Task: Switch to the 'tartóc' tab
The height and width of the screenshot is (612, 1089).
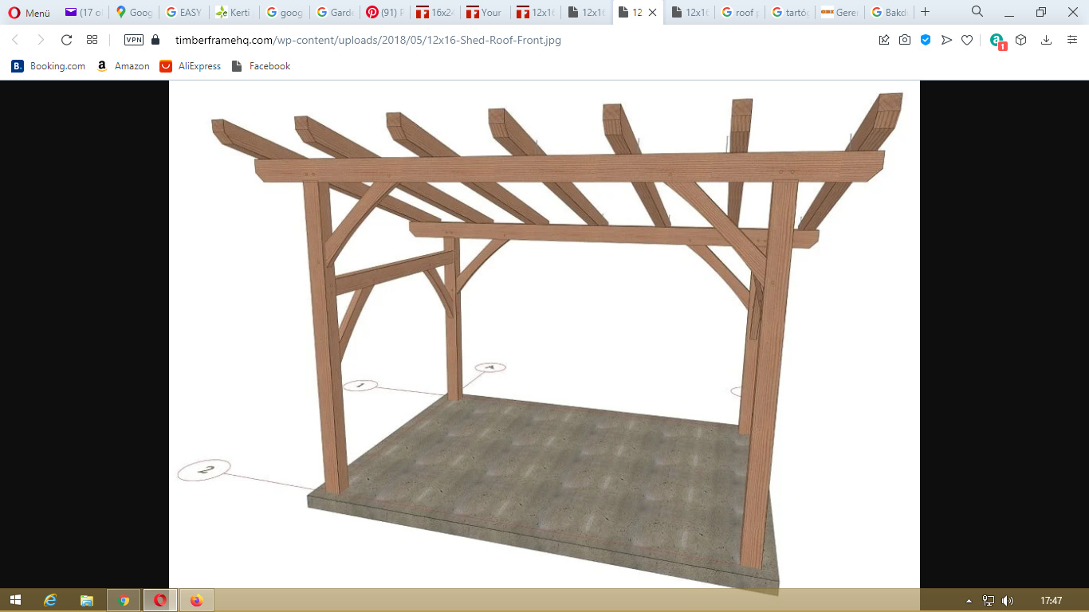Action: point(790,13)
